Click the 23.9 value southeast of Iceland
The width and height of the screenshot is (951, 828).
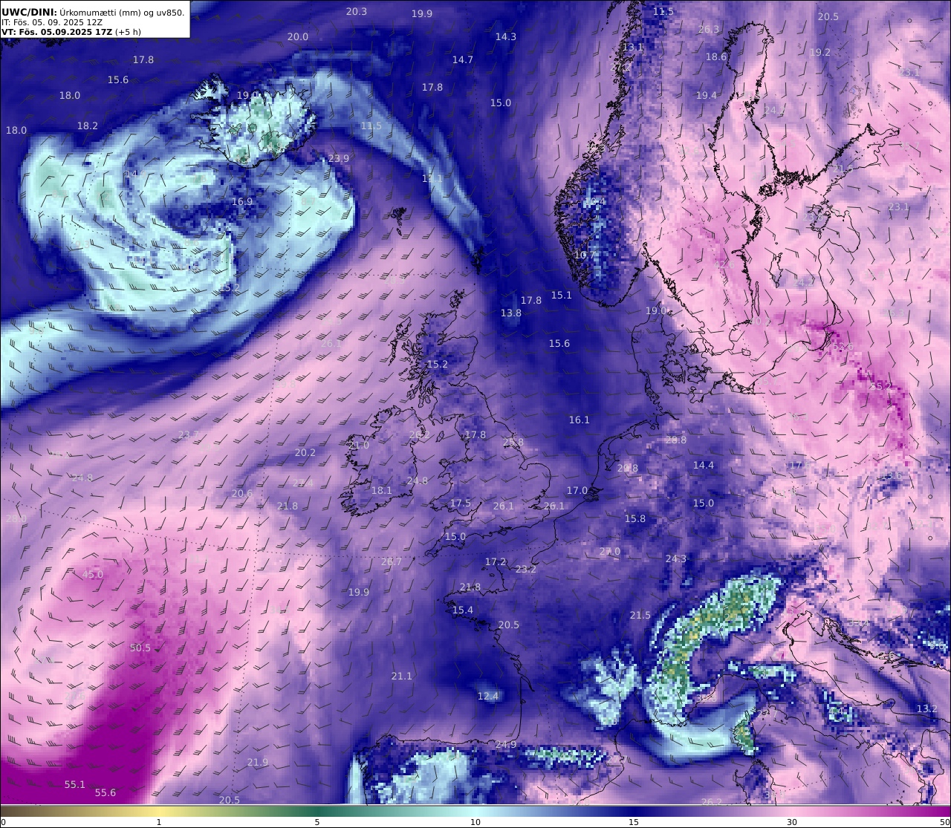(x=339, y=159)
